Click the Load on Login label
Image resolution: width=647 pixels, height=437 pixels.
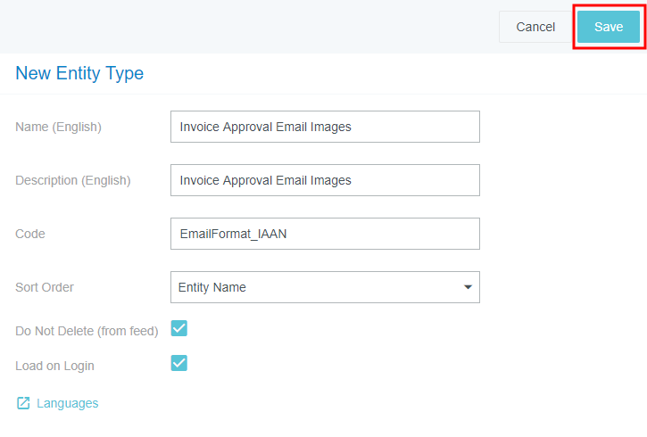pos(54,366)
